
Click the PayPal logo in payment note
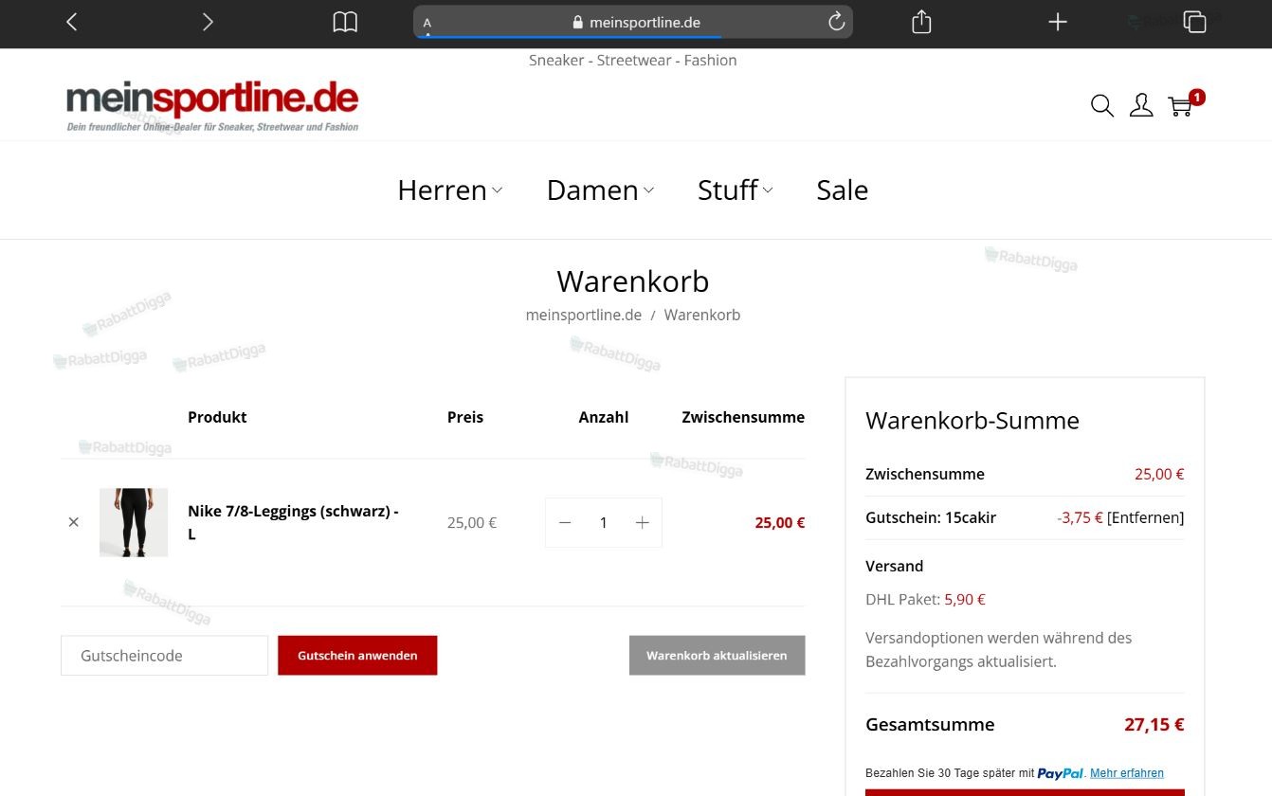[x=1061, y=773]
